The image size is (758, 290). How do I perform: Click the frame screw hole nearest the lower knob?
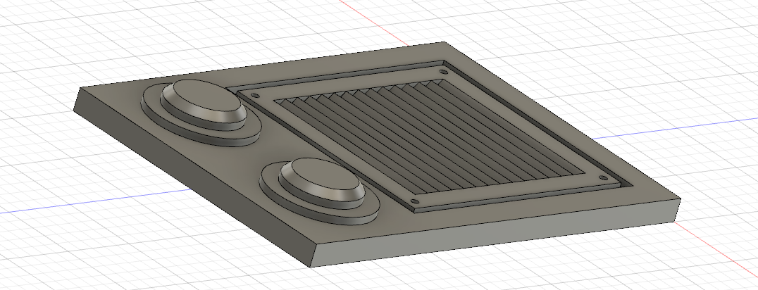pos(414,201)
